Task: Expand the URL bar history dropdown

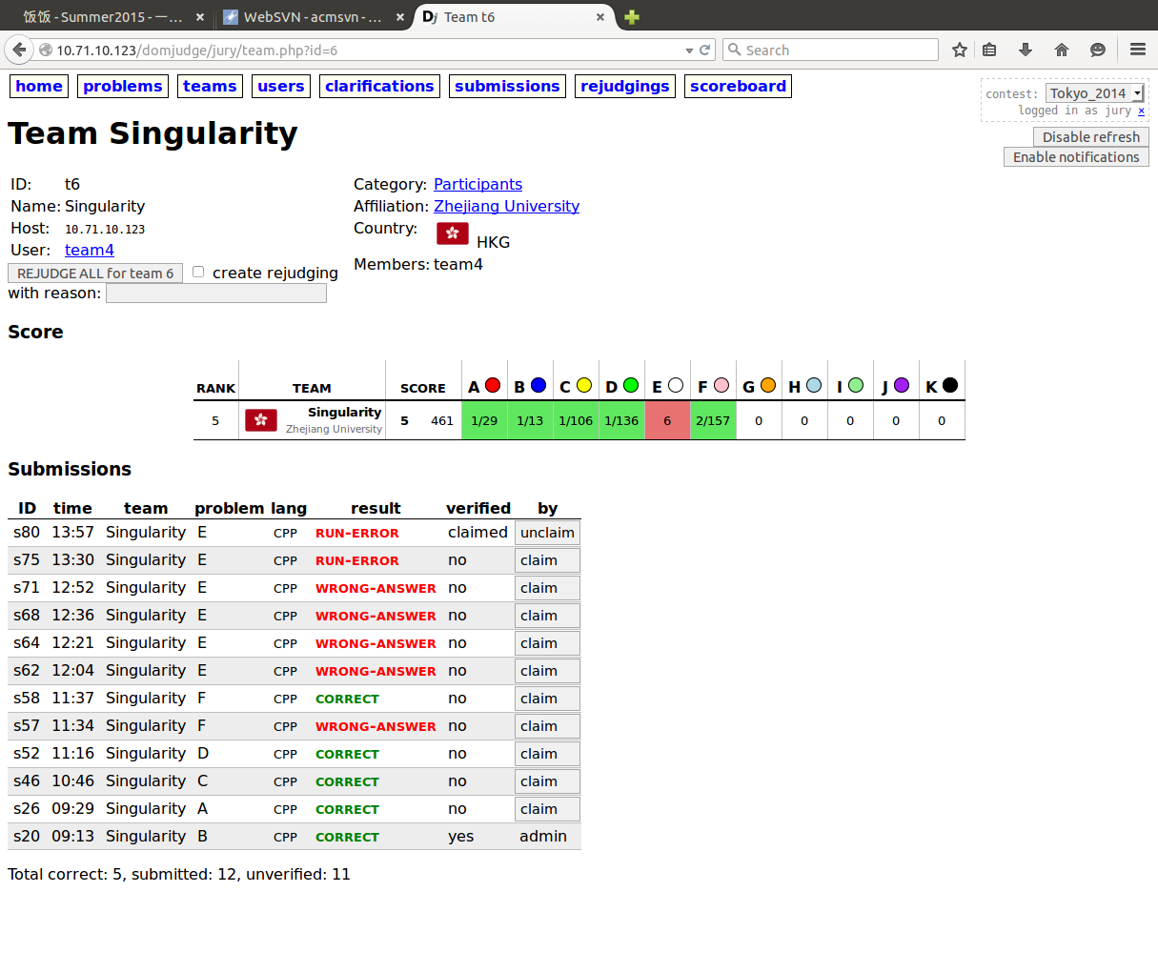Action: coord(689,51)
